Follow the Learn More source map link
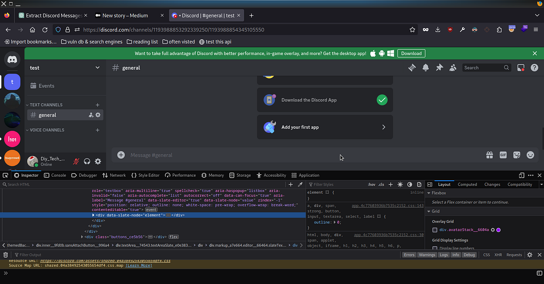Viewport: 544px width, 284px height. click(138, 265)
